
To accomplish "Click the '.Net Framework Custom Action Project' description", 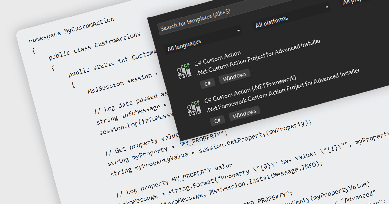I will click(283, 90).
